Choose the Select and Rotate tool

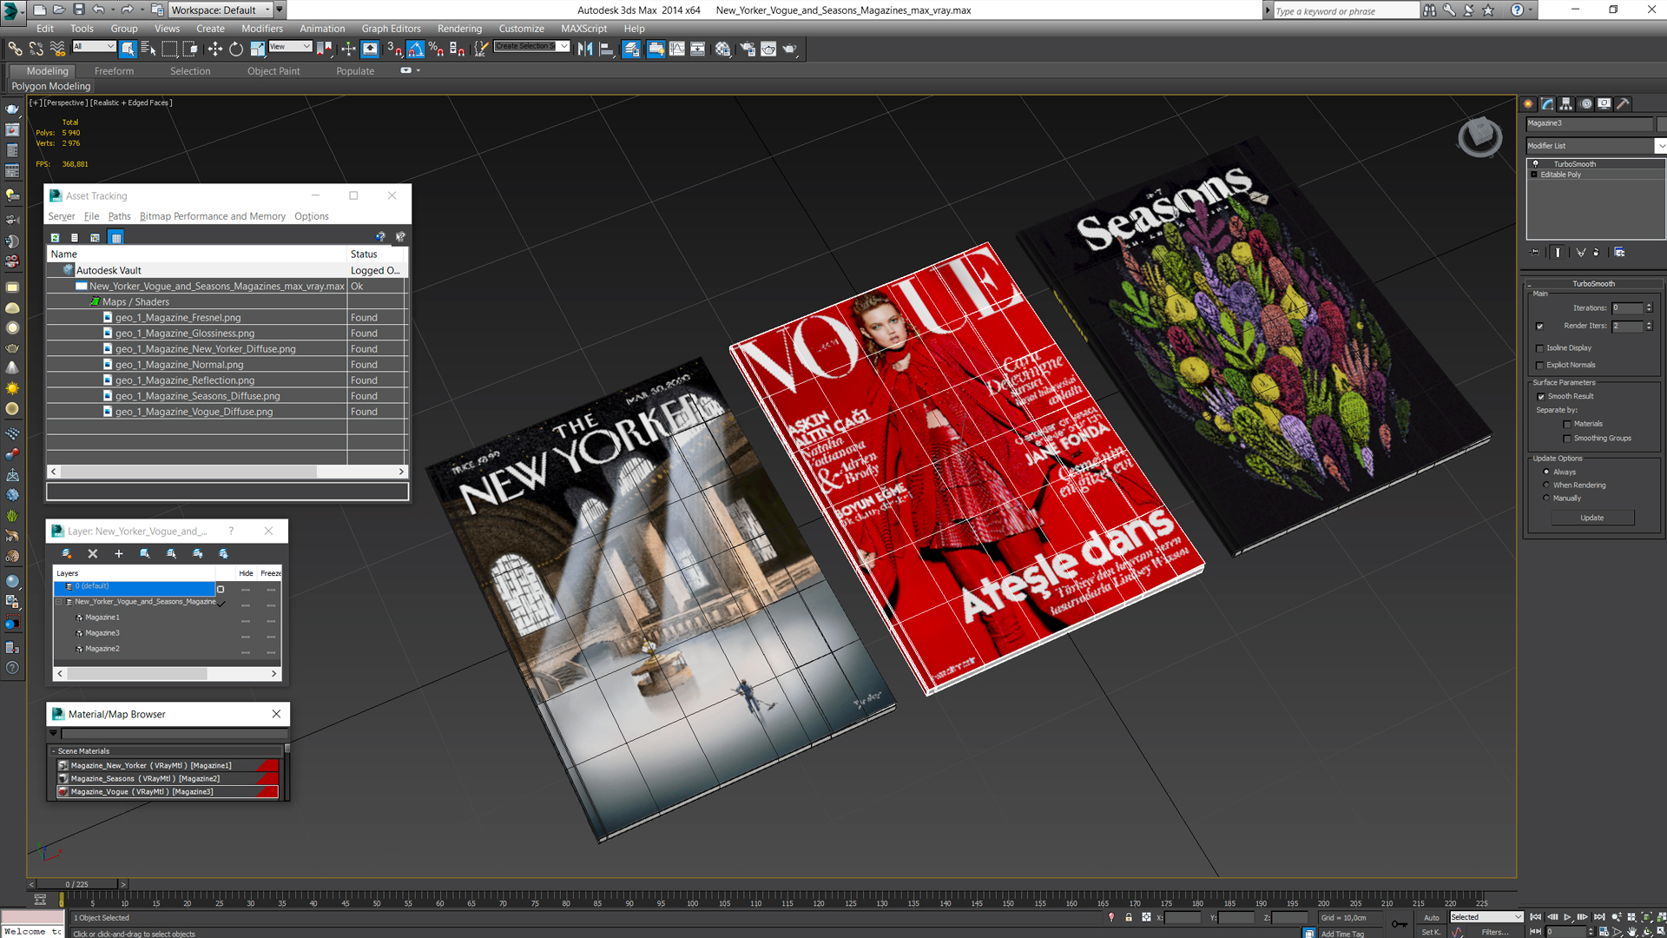click(x=236, y=49)
